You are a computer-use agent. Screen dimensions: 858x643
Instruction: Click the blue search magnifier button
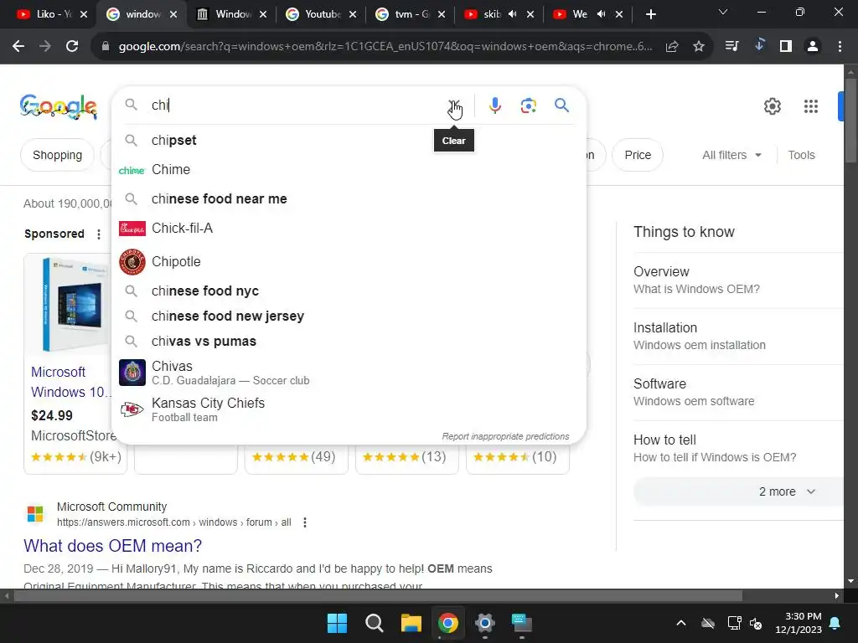(x=561, y=105)
